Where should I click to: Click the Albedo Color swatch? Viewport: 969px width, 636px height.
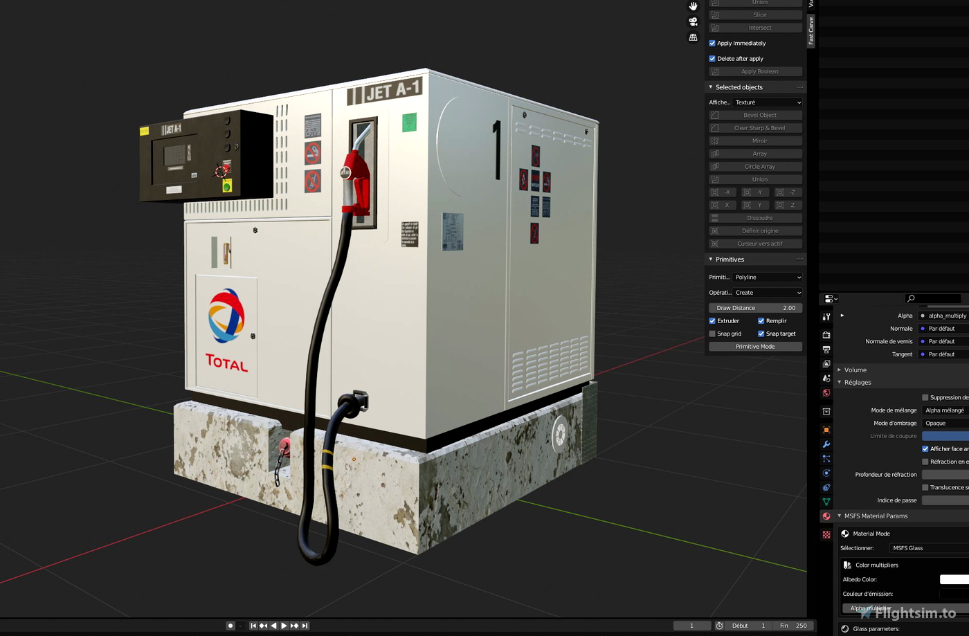pyautogui.click(x=954, y=580)
